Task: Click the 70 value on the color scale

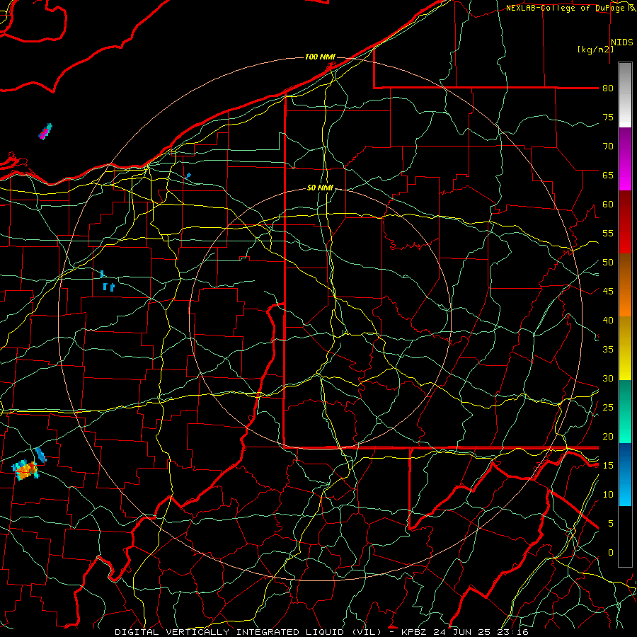Action: pyautogui.click(x=608, y=147)
